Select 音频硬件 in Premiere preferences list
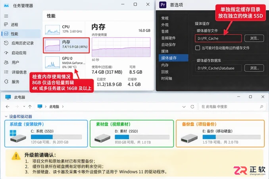 [x=169, y=38]
